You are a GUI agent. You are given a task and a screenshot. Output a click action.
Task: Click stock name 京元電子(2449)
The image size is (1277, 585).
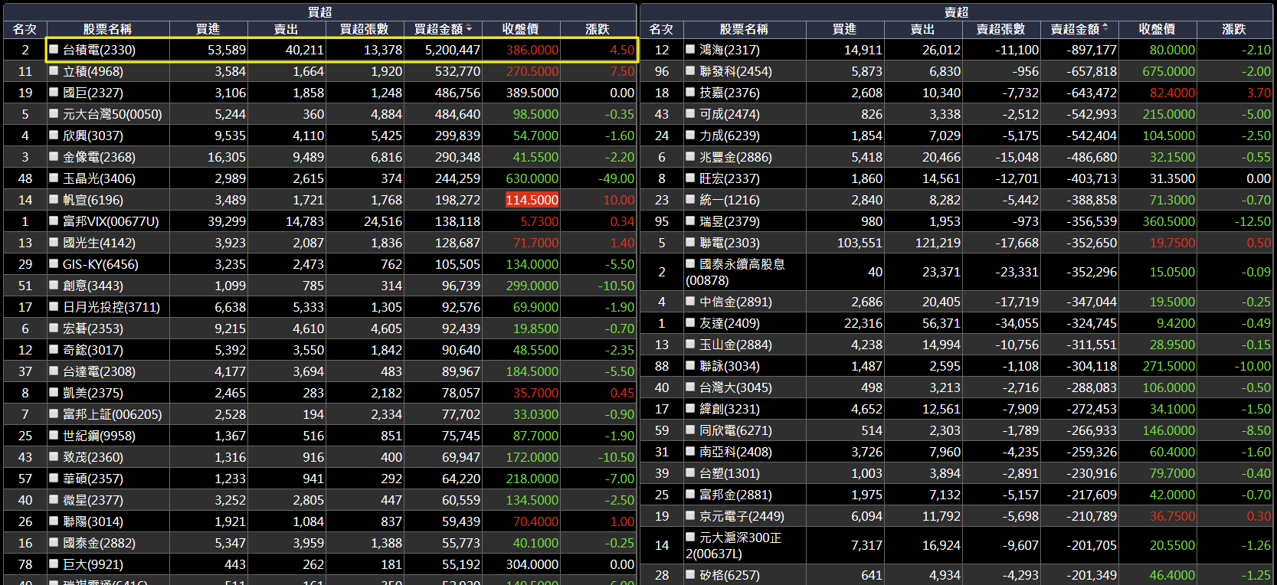pyautogui.click(x=742, y=516)
